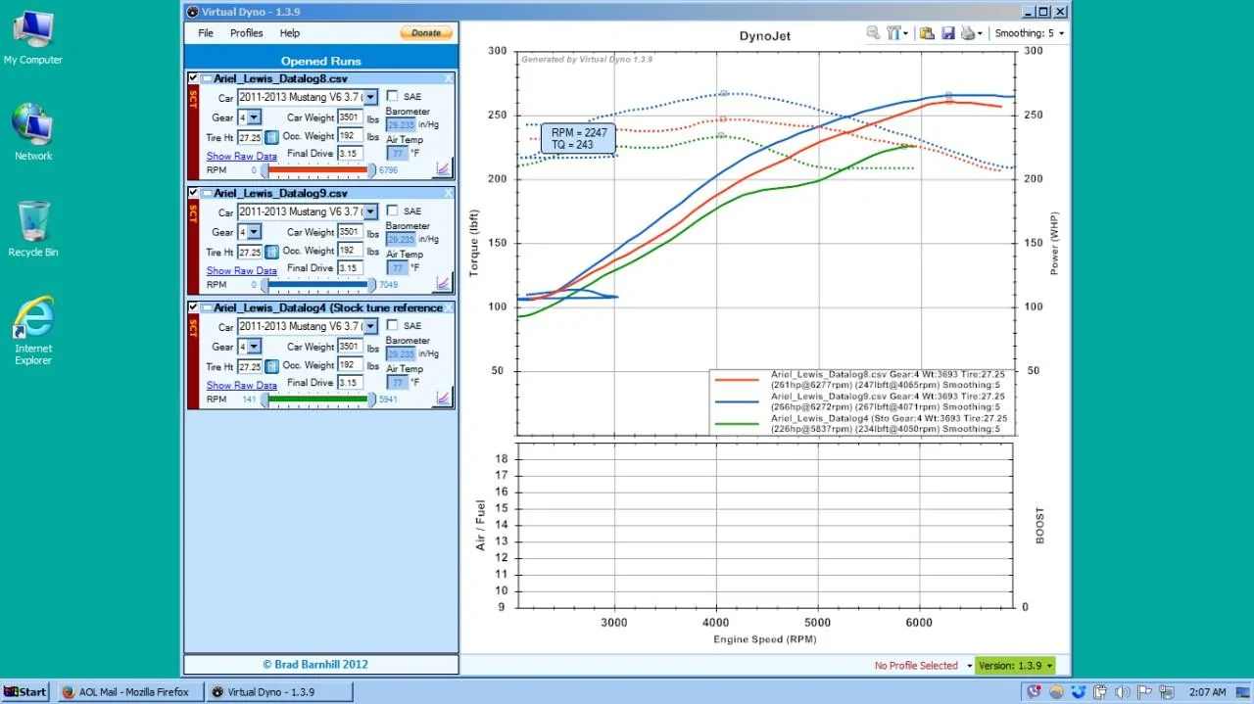Open the Smoothing: 5 dropdown

[1029, 33]
